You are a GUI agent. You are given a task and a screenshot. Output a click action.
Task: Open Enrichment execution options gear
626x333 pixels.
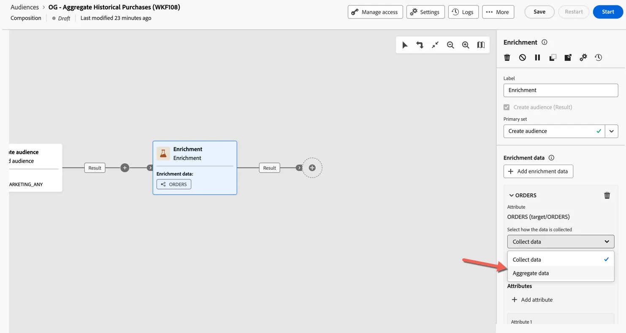[583, 57]
